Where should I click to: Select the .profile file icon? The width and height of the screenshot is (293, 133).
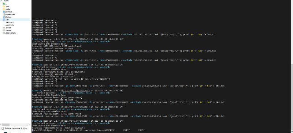(x=4, y=28)
